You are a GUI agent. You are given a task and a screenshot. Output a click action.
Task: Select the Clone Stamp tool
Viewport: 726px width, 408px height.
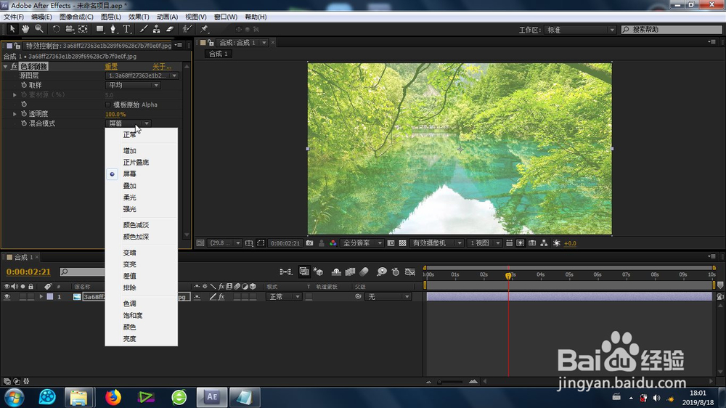[157, 29]
